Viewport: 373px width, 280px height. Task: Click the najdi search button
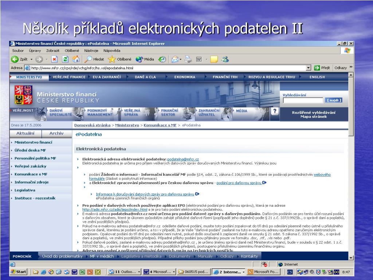click(334, 100)
